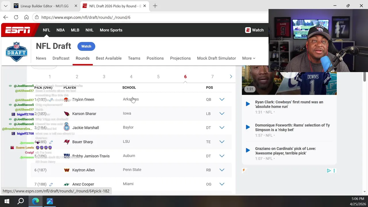Advance rounds with right arrow
This screenshot has width=368, height=207.
[231, 76]
